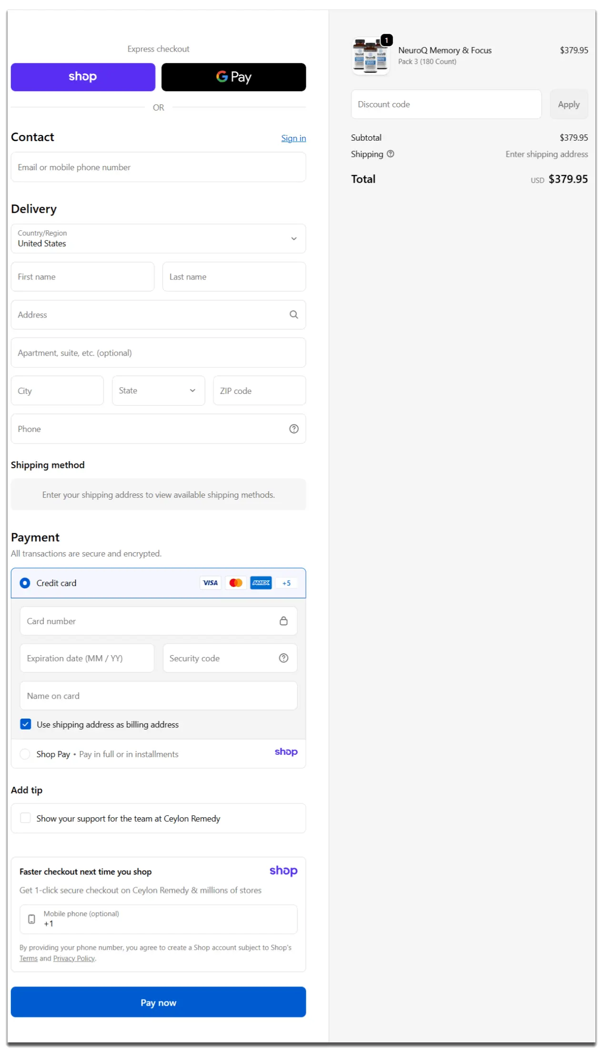Click the Express checkout heading
Screen dimensions: 603x1050
pyautogui.click(x=158, y=49)
